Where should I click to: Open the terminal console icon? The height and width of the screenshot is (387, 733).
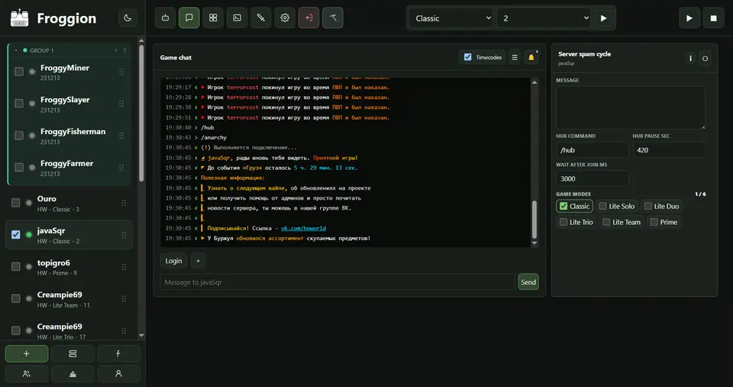237,18
